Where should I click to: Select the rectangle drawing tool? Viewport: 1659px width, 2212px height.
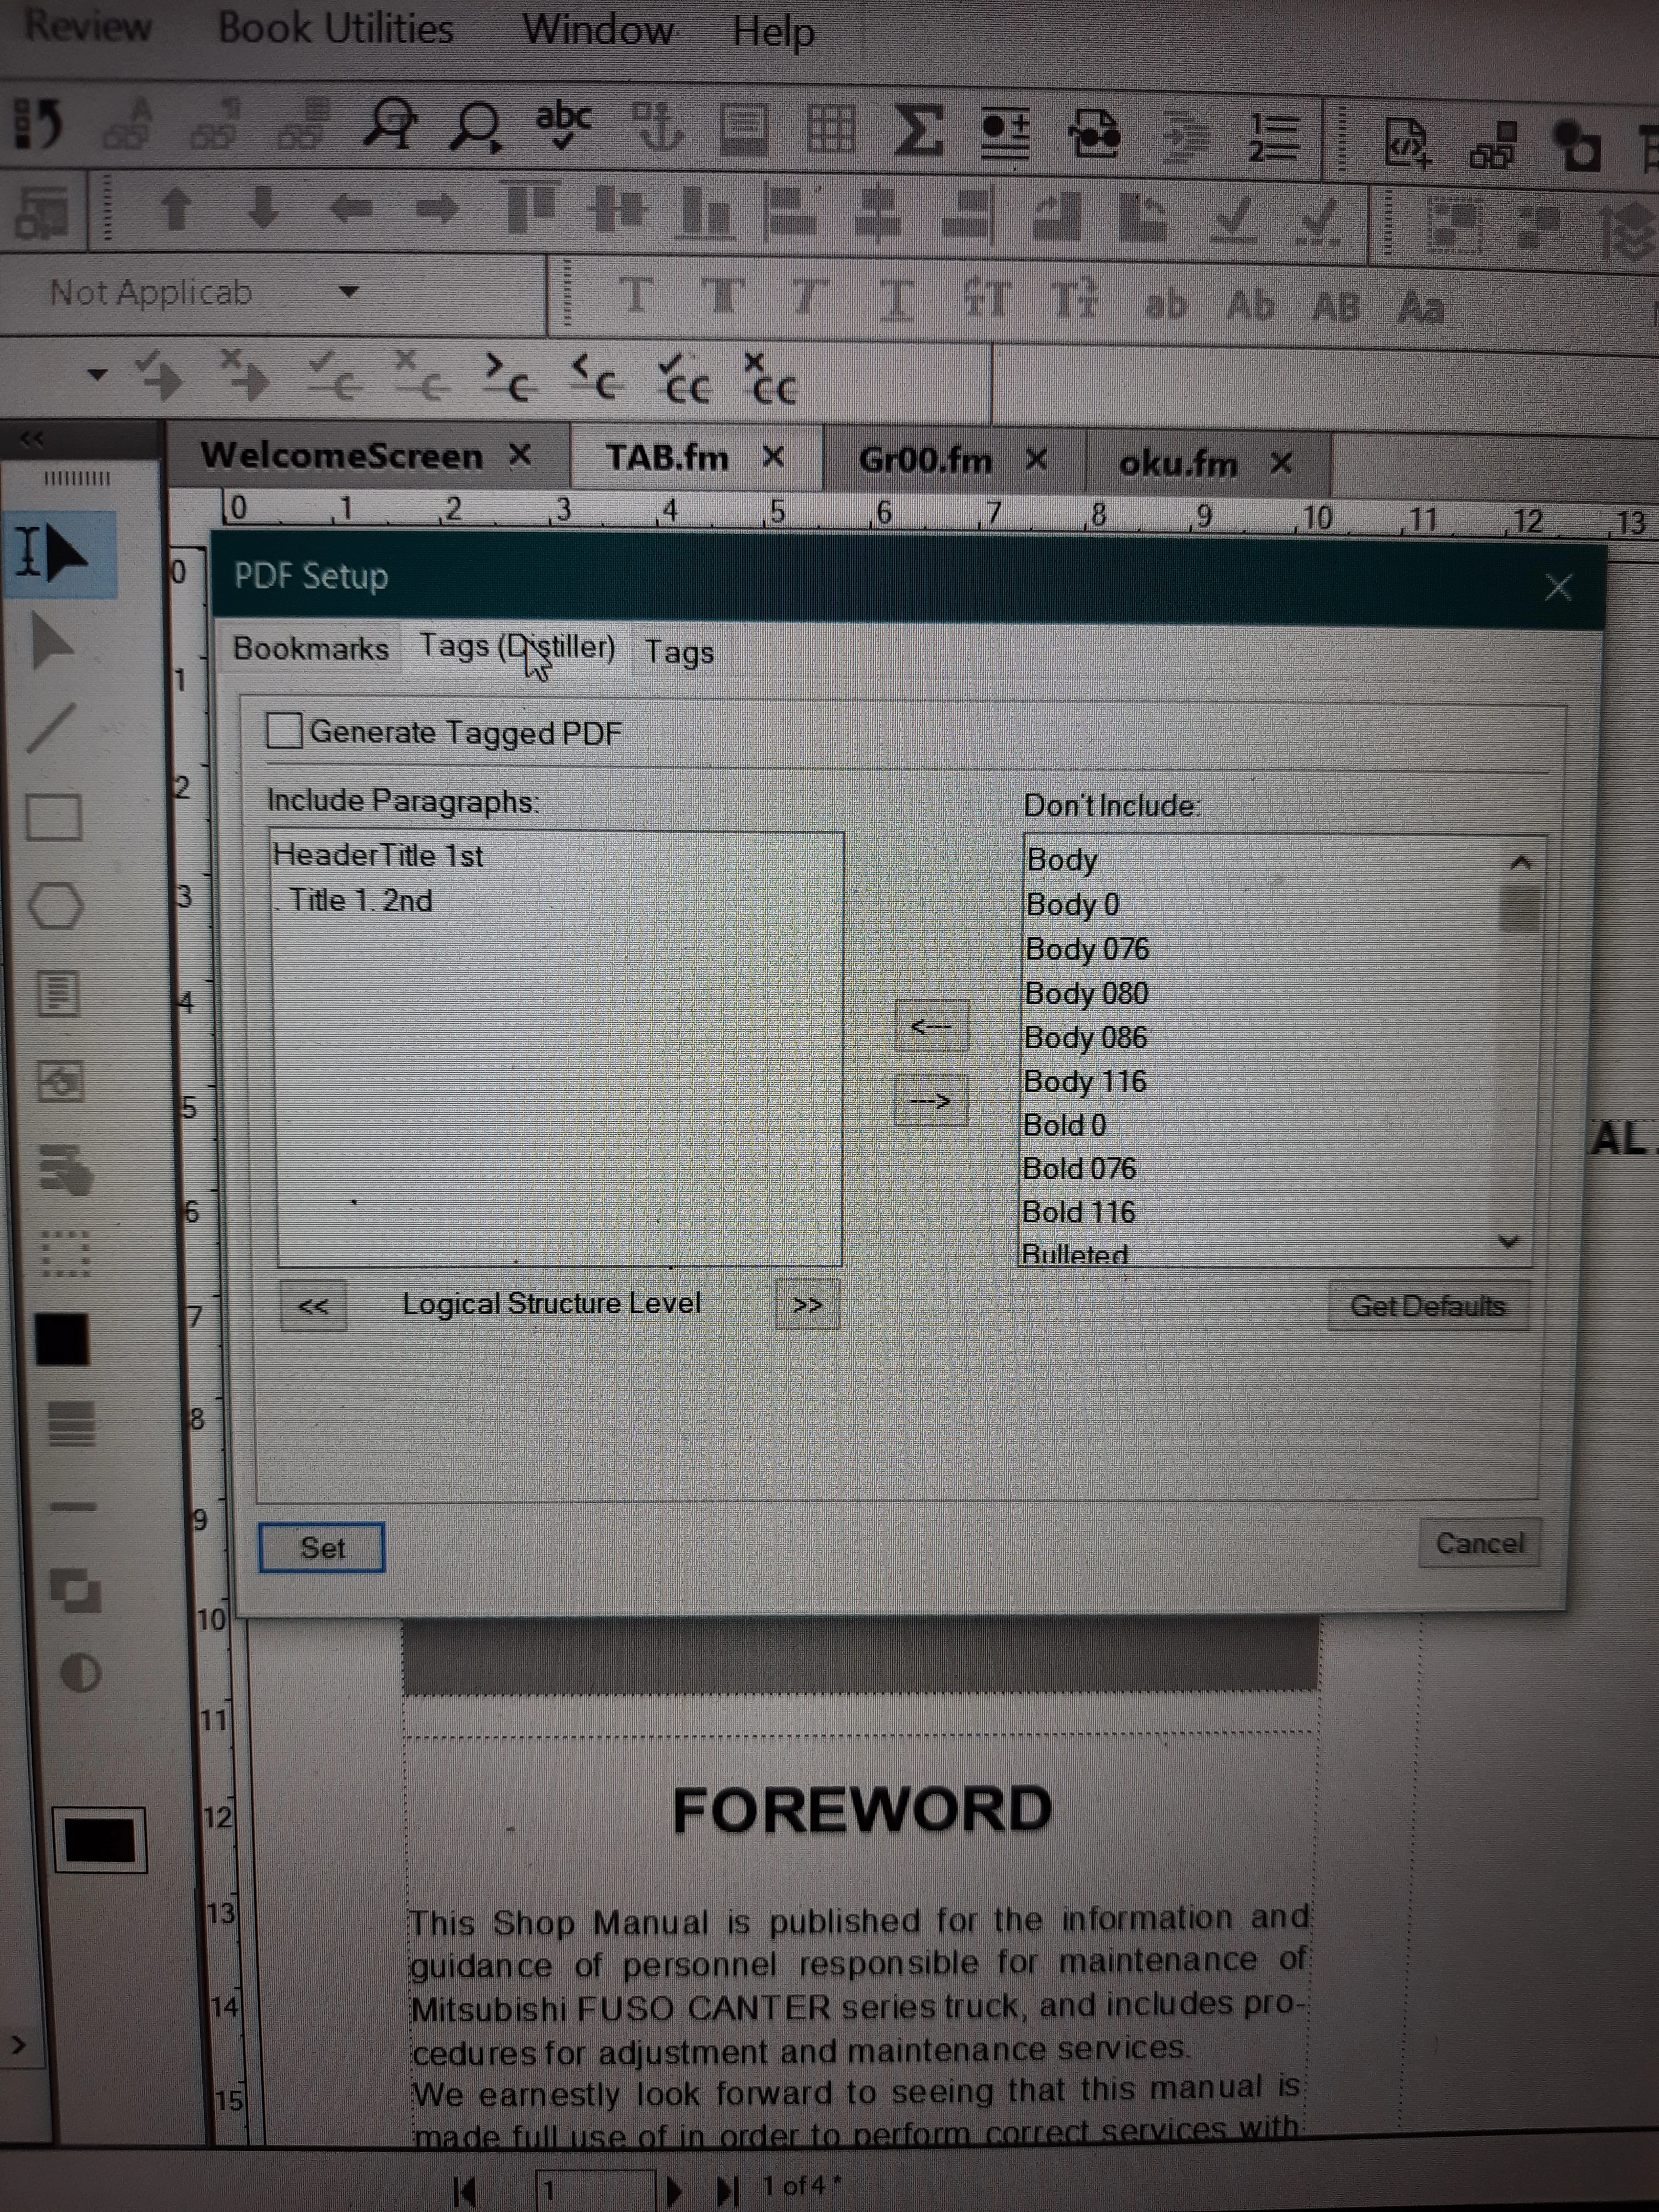coord(54,817)
